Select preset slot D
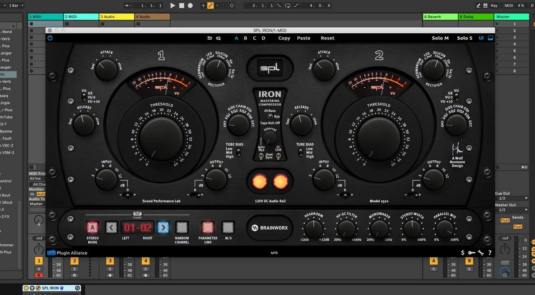Image resolution: width=535 pixels, height=295 pixels. 263,38
